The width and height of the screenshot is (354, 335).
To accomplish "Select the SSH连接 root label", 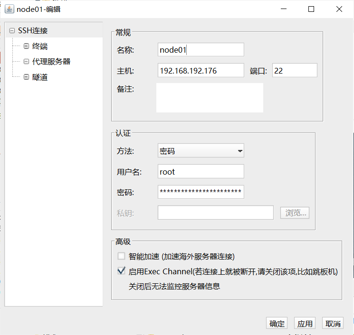I will click(33, 30).
